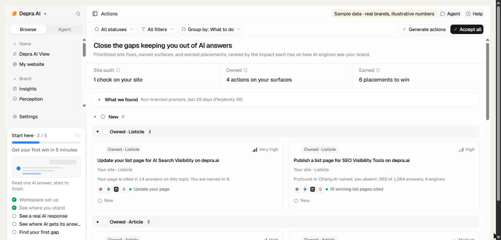Image resolution: width=501 pixels, height=240 pixels.
Task: Open the All filters dropdown
Action: click(x=158, y=29)
